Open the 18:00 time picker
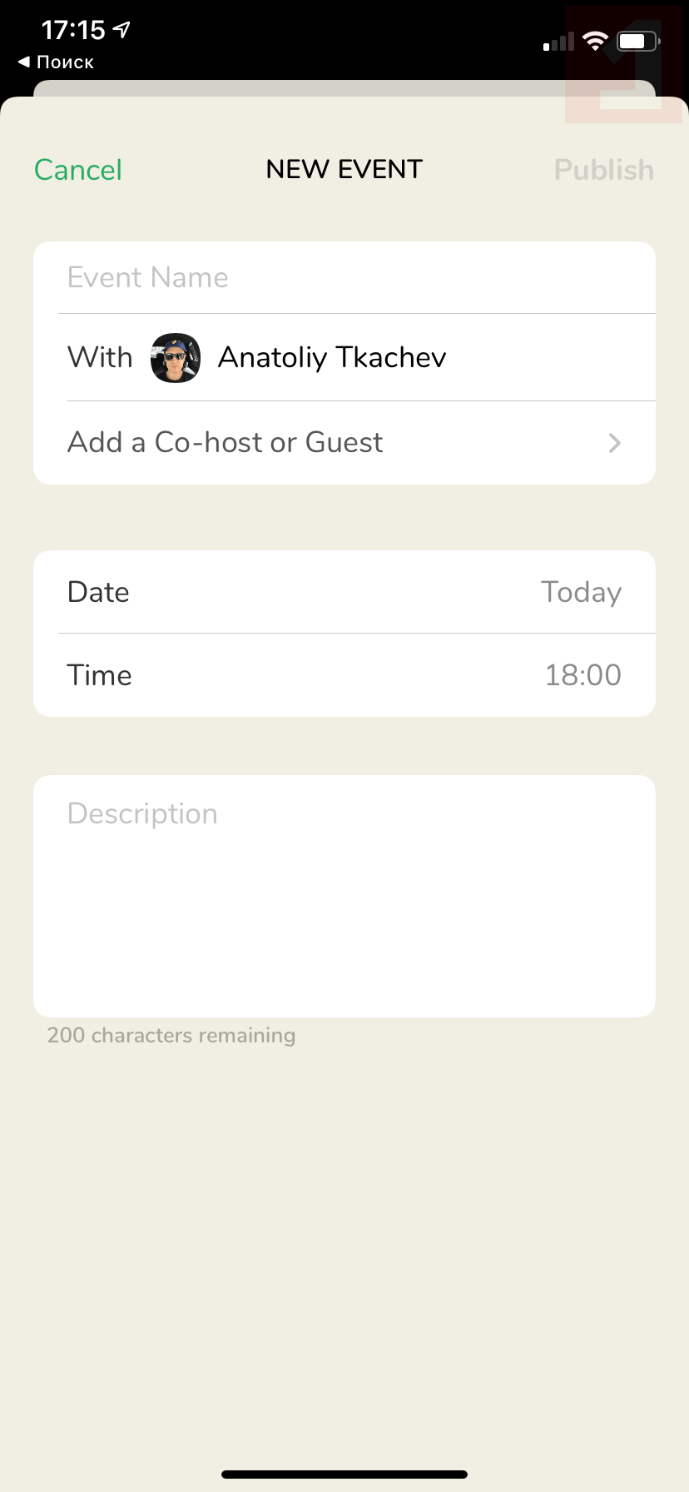The width and height of the screenshot is (689, 1492). [x=582, y=675]
